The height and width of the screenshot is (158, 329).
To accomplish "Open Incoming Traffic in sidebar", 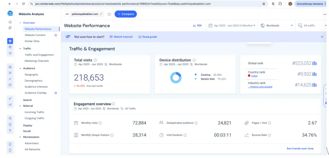I will [34, 112].
